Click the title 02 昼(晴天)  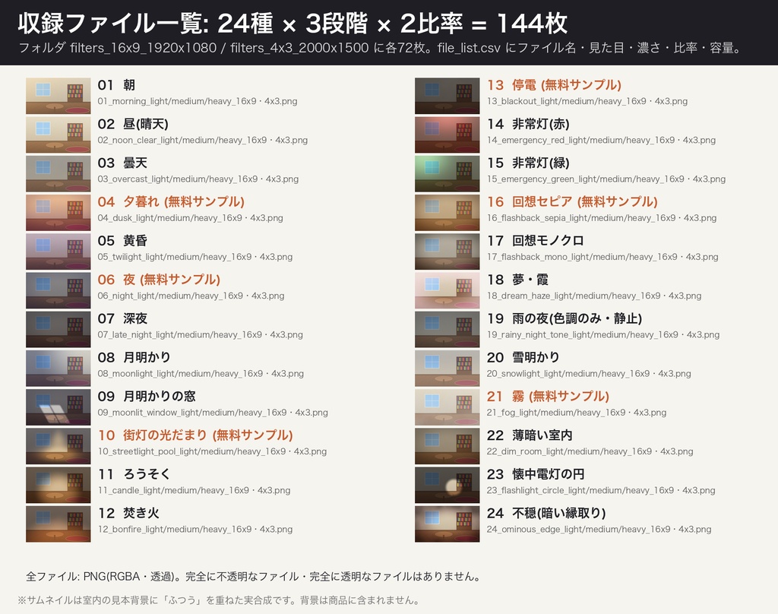pyautogui.click(x=133, y=124)
